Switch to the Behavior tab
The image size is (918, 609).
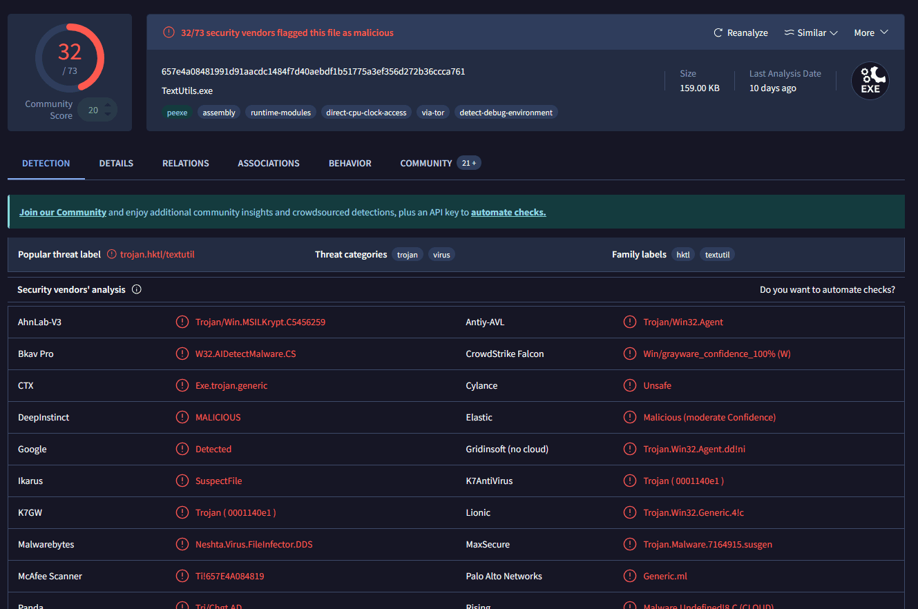[350, 164]
